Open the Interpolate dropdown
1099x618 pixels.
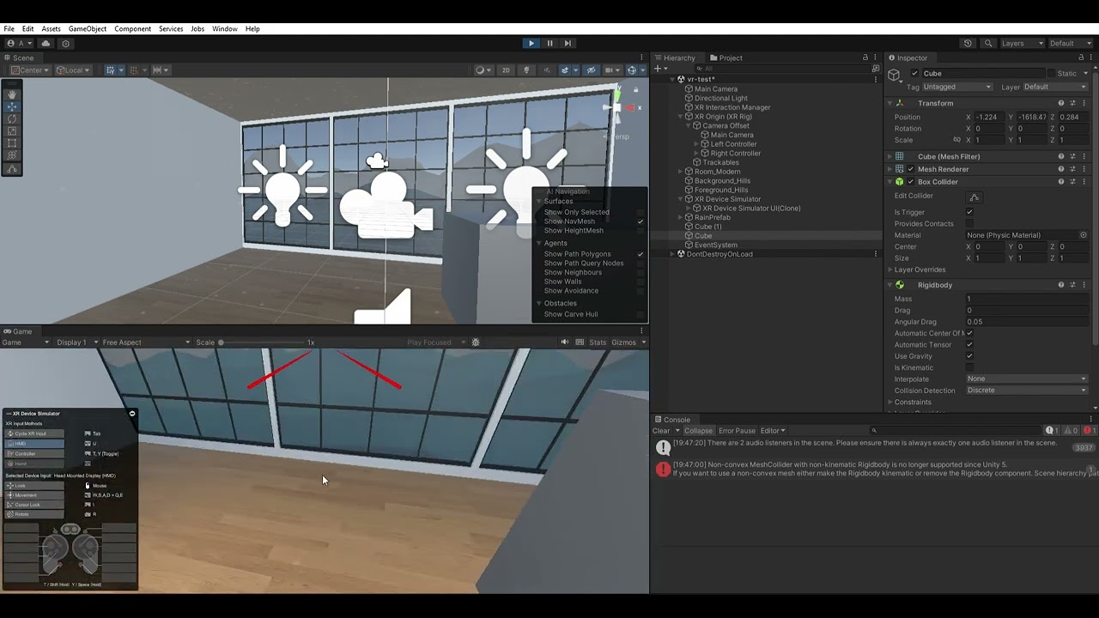coord(1027,379)
